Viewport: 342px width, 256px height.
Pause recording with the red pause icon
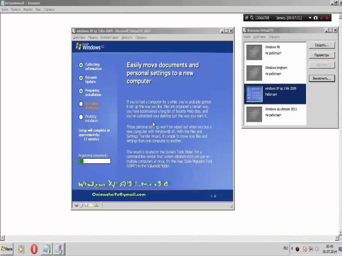(x=321, y=18)
